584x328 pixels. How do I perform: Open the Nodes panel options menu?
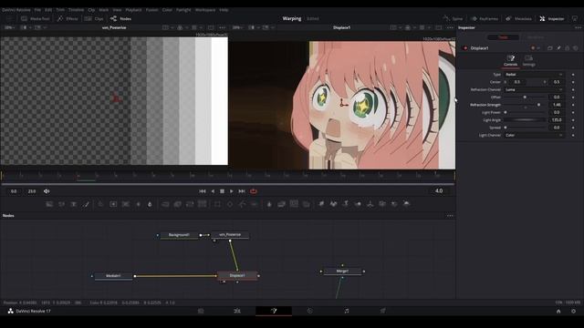pos(450,216)
